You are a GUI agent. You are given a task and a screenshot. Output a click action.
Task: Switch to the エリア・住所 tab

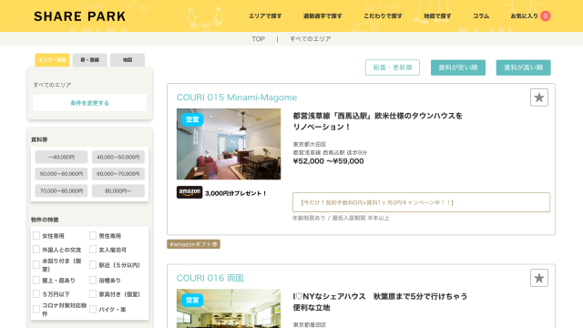pyautogui.click(x=52, y=60)
